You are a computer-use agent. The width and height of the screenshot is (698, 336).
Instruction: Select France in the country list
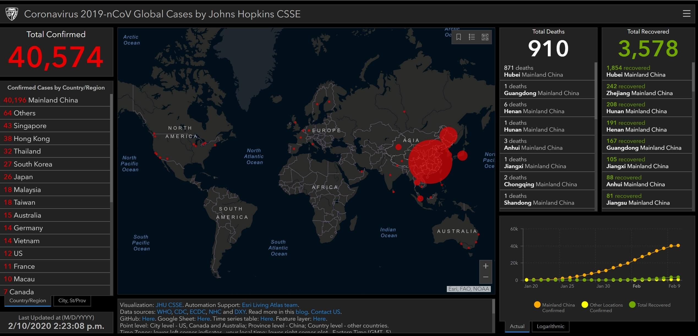pyautogui.click(x=55, y=266)
